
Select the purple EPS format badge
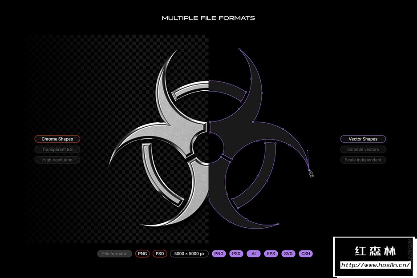tap(271, 254)
